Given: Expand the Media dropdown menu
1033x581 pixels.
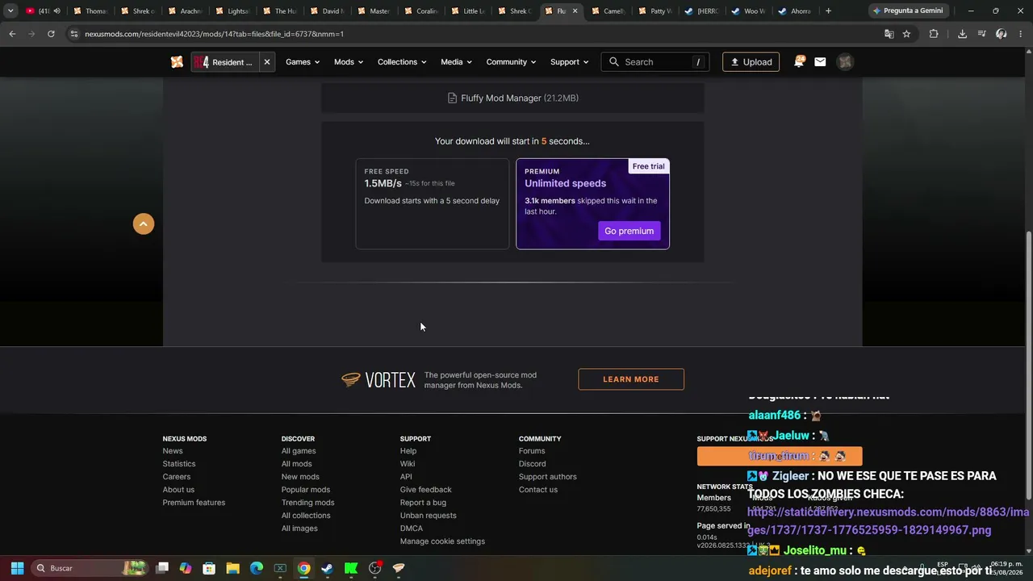Looking at the screenshot, I should point(457,62).
